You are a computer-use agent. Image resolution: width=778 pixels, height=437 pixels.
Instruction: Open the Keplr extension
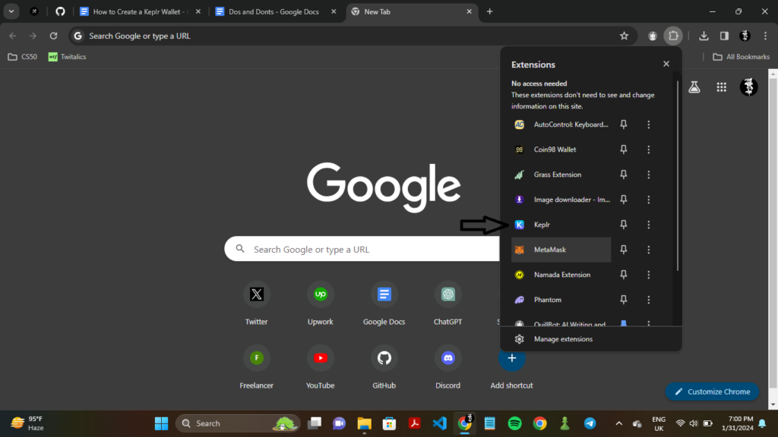click(541, 225)
